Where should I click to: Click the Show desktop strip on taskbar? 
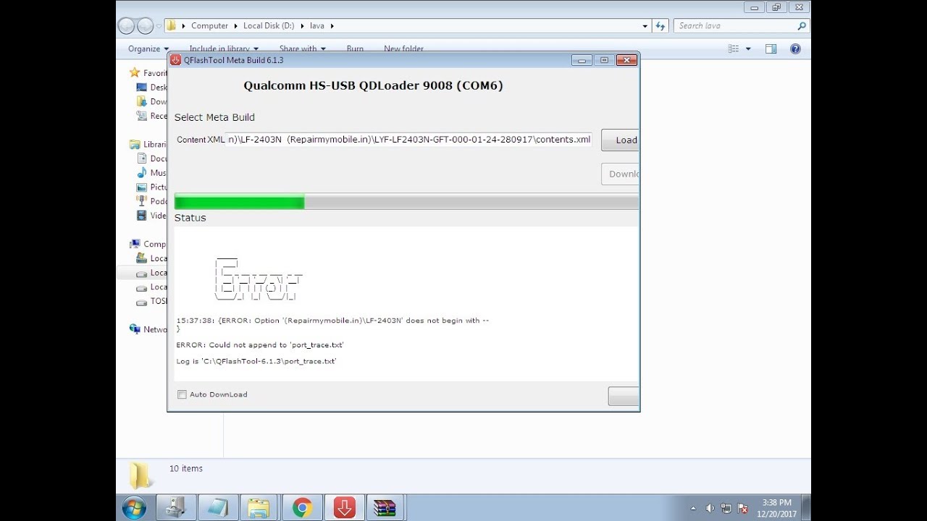pos(806,508)
